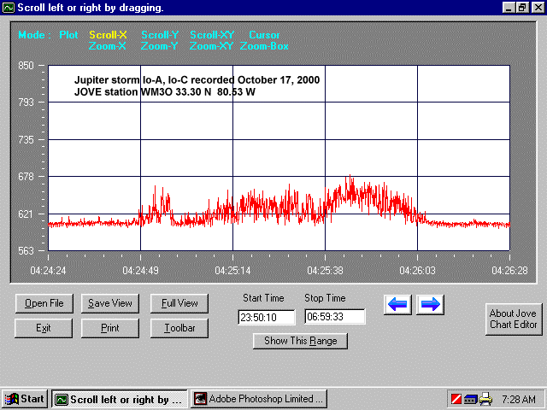This screenshot has height=410, width=547.
Task: Switch to Adobe Photoshop Limited taskbar item
Action: click(x=259, y=398)
